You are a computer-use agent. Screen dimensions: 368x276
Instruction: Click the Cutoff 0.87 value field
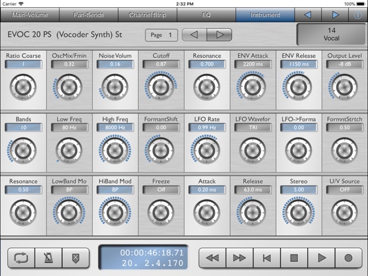(161, 64)
